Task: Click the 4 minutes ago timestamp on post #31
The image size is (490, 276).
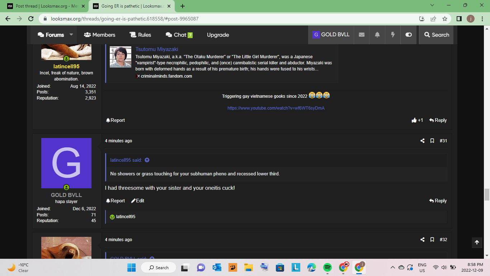Action: click(118, 141)
